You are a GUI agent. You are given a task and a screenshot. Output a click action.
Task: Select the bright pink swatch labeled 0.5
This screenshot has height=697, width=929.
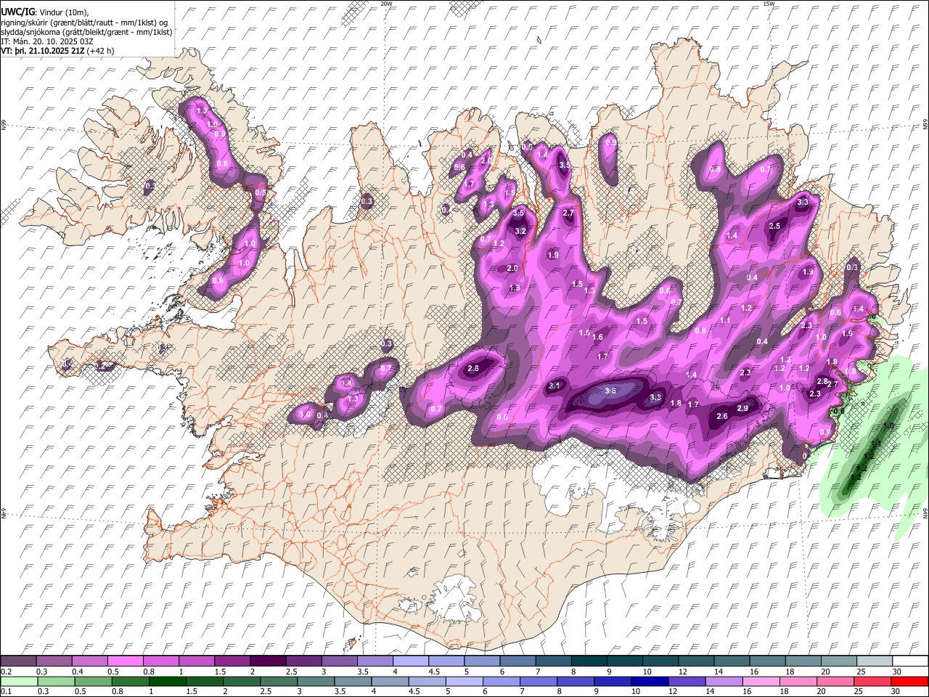coord(125,661)
